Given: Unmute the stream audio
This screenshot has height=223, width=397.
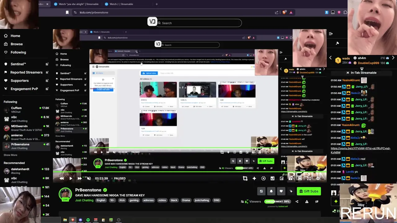Looking at the screenshot, I should (x=89, y=178).
